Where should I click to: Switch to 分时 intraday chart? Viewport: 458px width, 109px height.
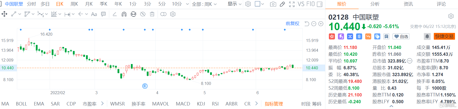pos(32,4)
